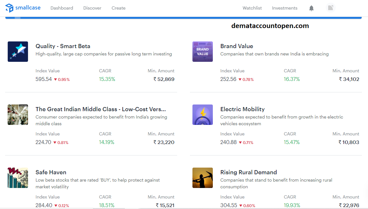The height and width of the screenshot is (209, 368).
Task: Click the minimum amount ₹ 10,803
Action: tap(349, 142)
